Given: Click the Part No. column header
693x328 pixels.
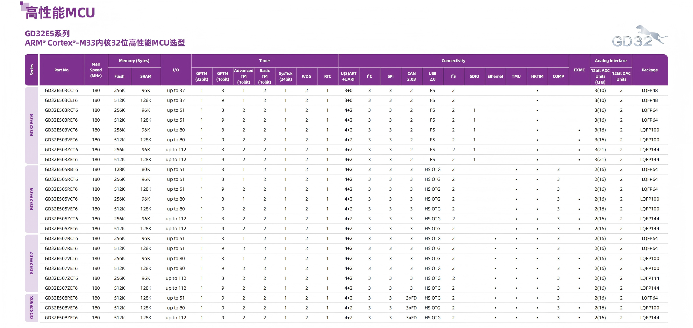Looking at the screenshot, I should click(62, 70).
